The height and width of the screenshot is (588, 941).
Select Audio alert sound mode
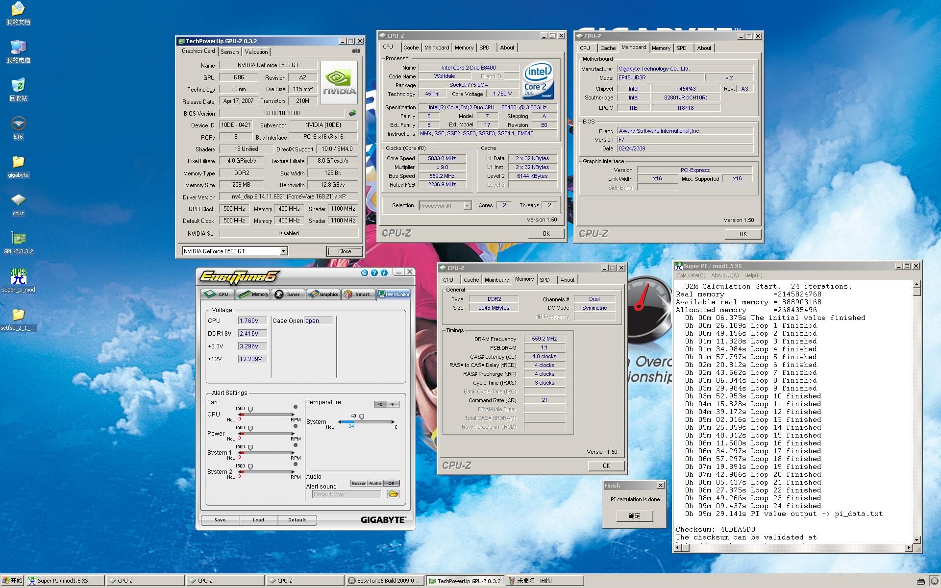(375, 483)
